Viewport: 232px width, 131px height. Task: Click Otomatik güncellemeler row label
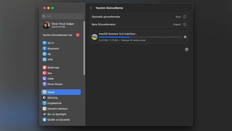(106, 17)
